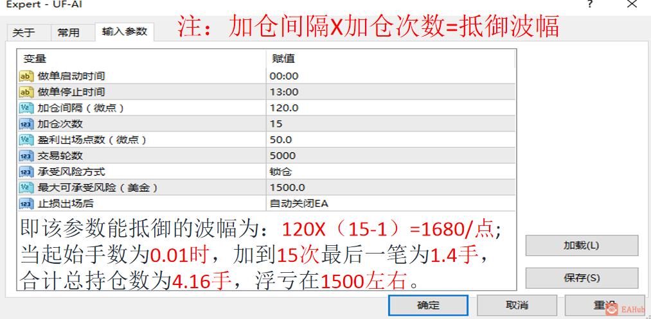Click the double-type icon beside 最大可承受风险（美金）
The image size is (651, 319).
coord(26,187)
